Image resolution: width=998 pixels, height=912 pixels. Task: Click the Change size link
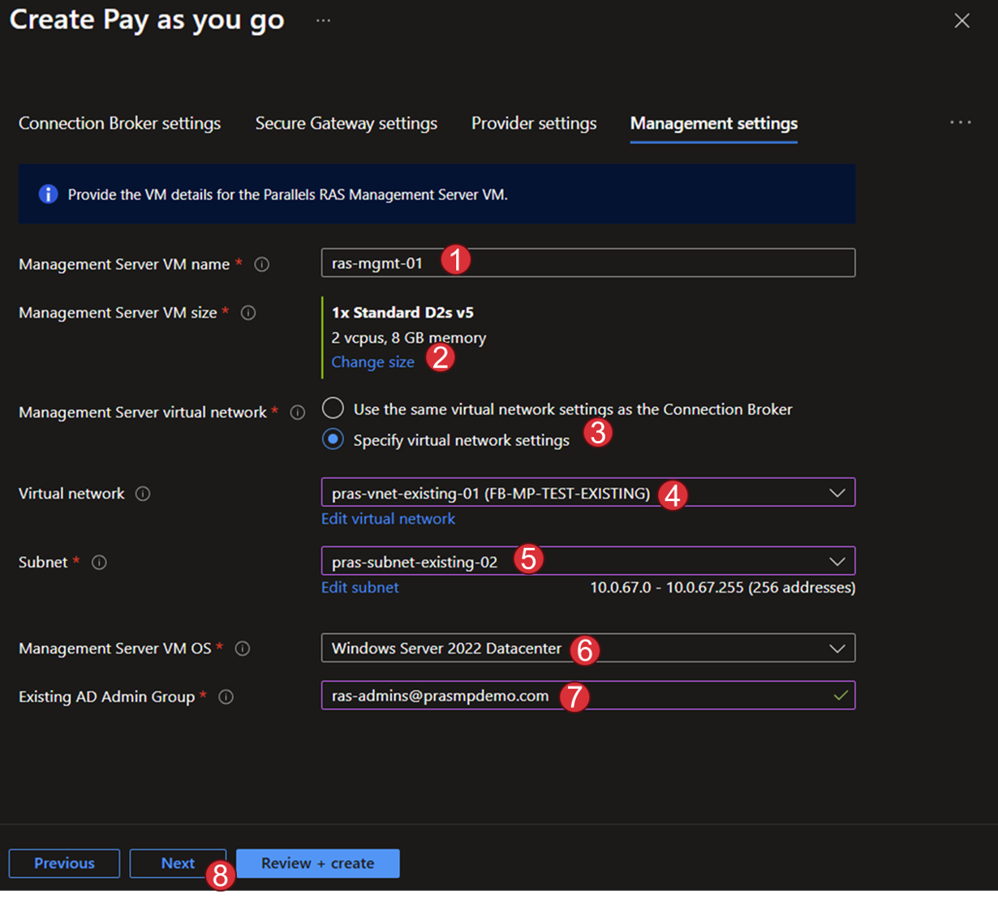coord(372,362)
